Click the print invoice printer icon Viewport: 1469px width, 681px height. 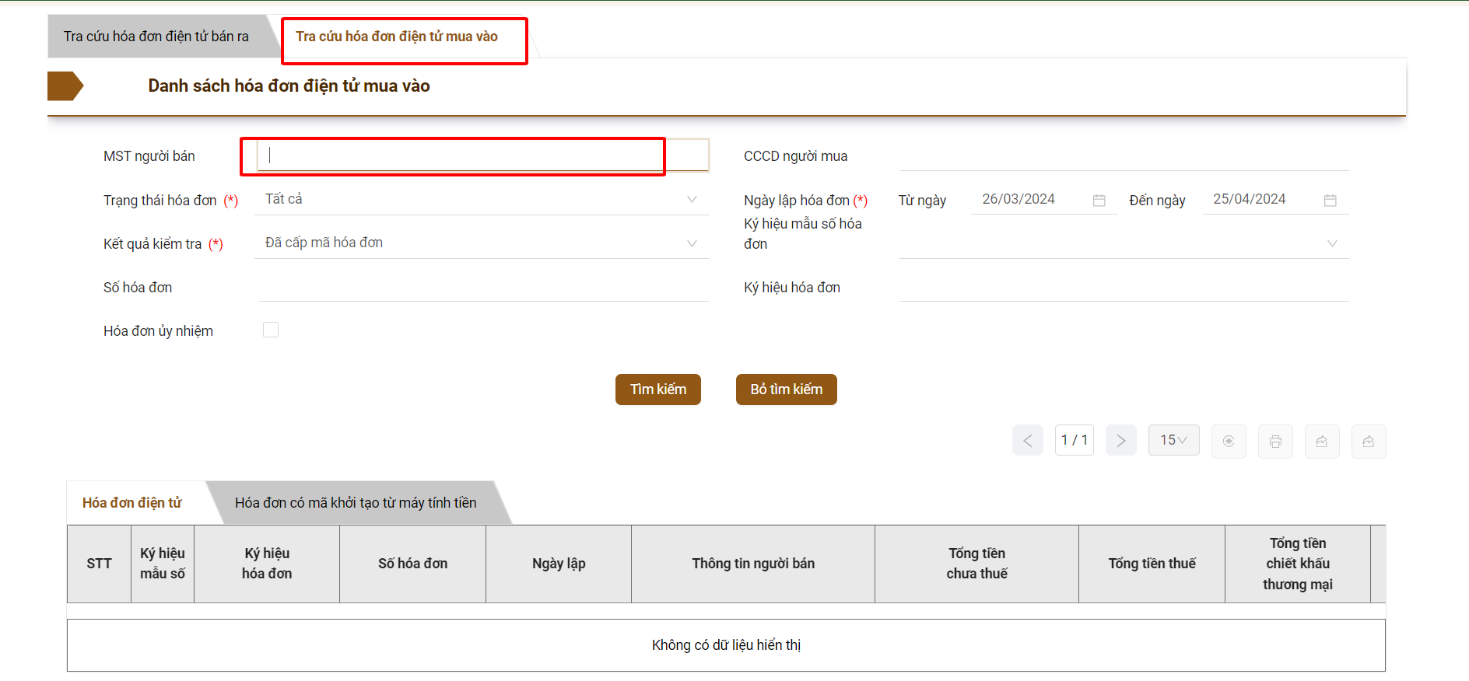pyautogui.click(x=1275, y=442)
